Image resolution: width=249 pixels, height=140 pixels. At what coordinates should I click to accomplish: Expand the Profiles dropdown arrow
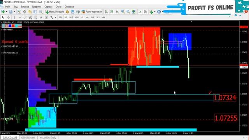tap(14, 12)
